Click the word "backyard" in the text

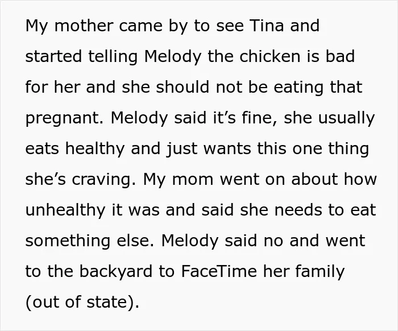[x=116, y=271]
